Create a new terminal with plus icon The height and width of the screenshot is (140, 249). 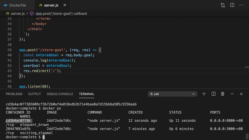point(204,94)
